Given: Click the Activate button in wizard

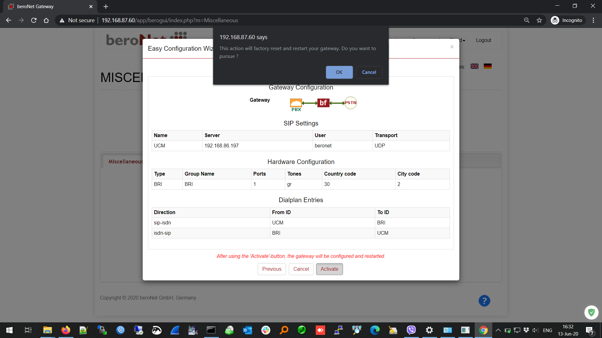Looking at the screenshot, I should point(329,269).
